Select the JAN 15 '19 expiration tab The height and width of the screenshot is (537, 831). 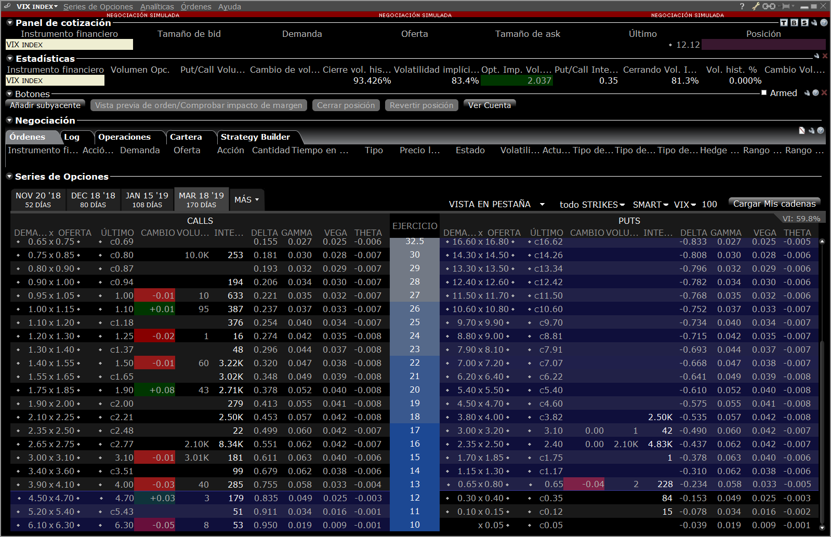(147, 199)
